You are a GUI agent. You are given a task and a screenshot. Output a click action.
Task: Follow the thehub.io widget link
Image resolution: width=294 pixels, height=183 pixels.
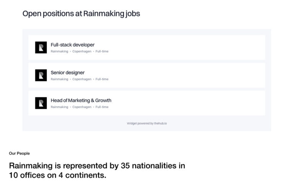pyautogui.click(x=160, y=123)
